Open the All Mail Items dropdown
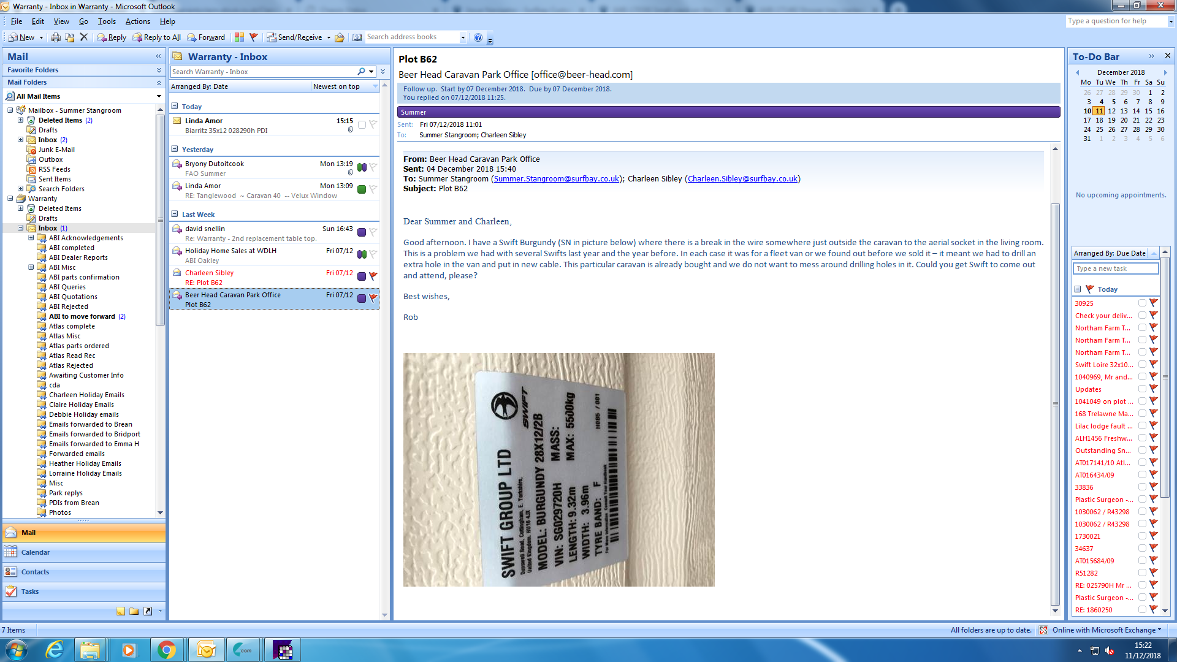 159,96
